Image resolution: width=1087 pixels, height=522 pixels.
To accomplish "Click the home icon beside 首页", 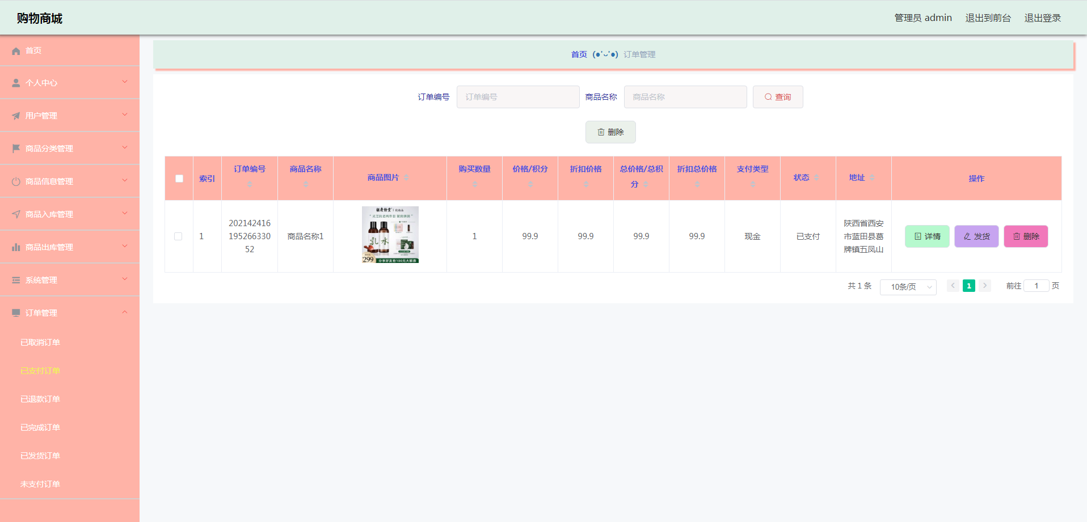I will tap(16, 51).
